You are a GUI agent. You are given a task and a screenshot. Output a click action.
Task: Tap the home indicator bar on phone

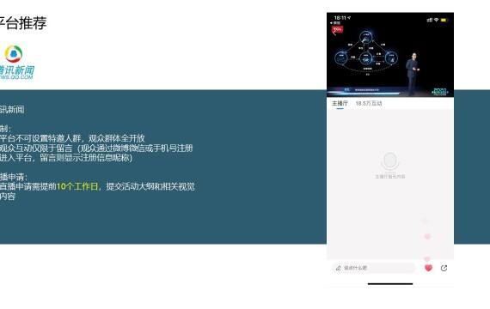390,284
